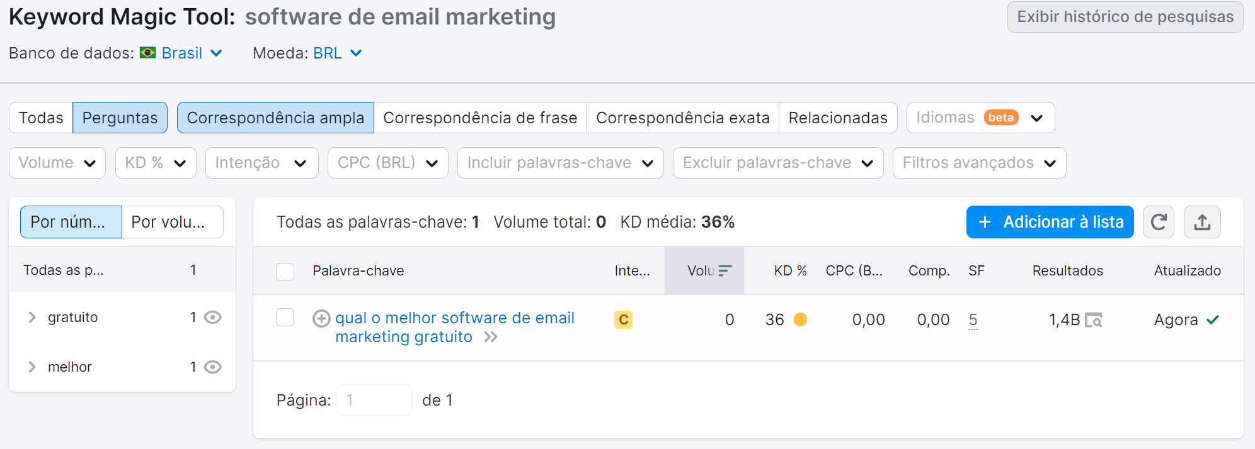Click inside the Página number field
The image size is (1255, 449).
(374, 400)
